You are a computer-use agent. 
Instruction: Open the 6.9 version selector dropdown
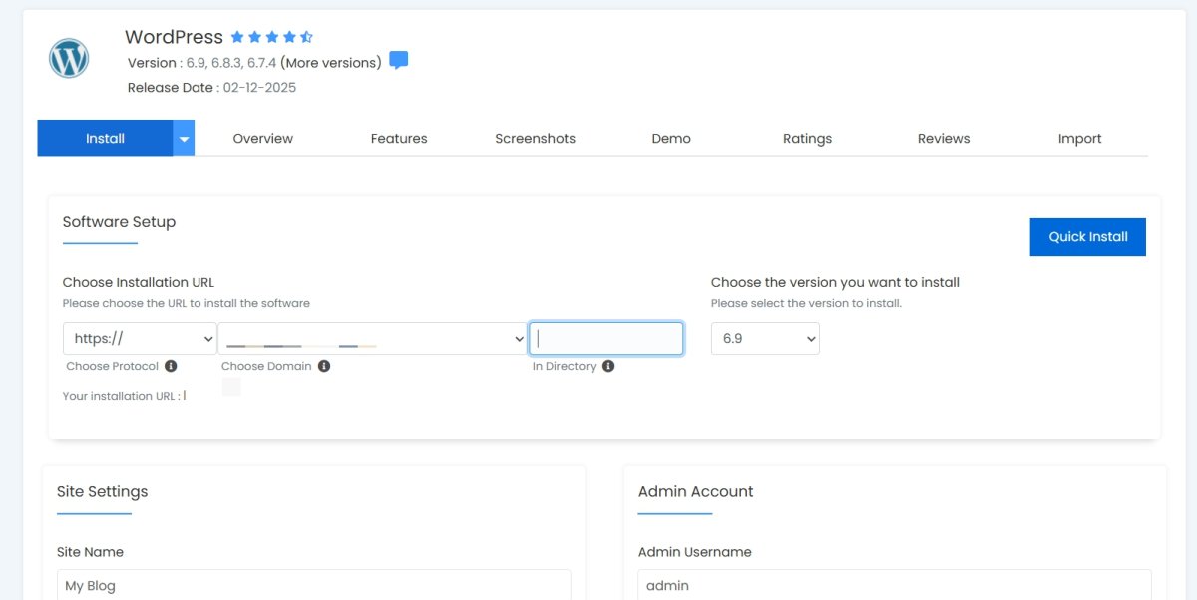[765, 339]
